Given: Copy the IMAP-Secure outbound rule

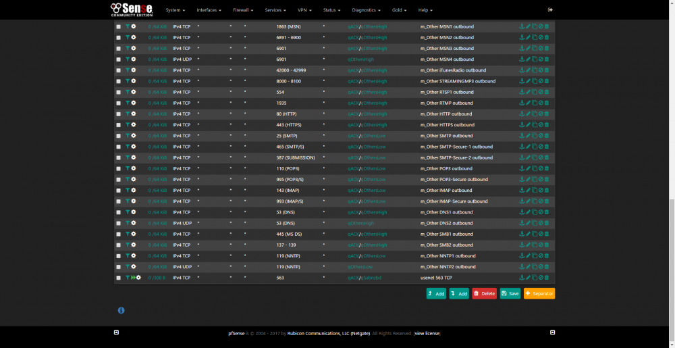Looking at the screenshot, I should (x=534, y=201).
